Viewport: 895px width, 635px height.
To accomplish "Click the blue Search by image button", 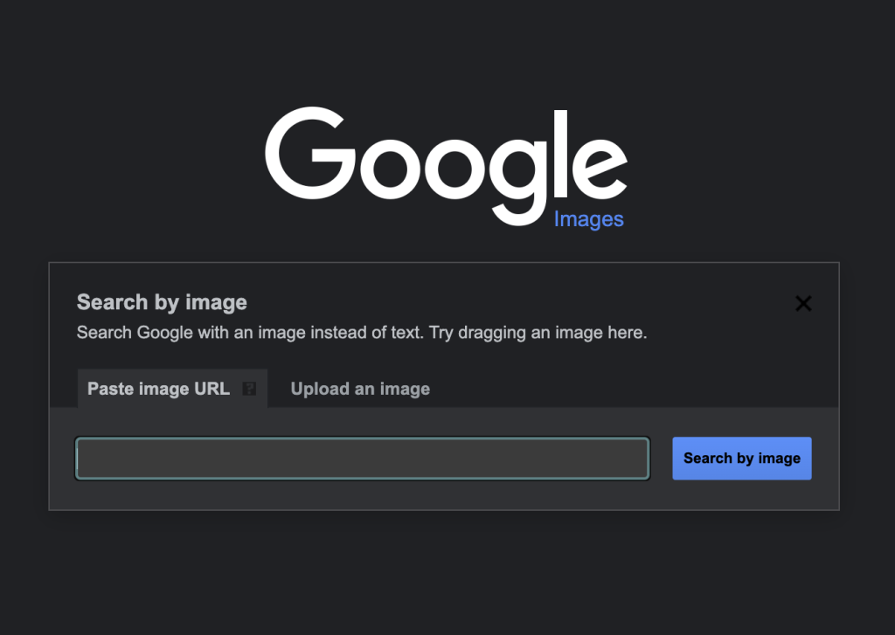I will (x=741, y=459).
